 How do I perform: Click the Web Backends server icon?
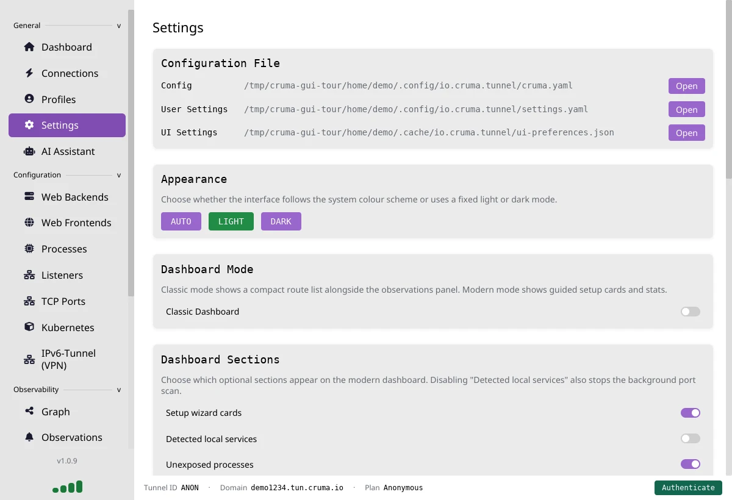click(x=29, y=196)
